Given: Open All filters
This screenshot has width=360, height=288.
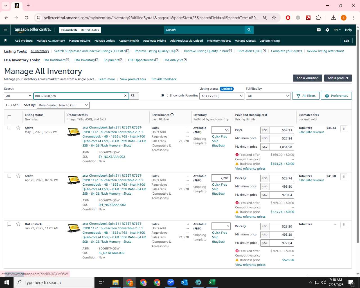Looking at the screenshot, I should pos(306,96).
